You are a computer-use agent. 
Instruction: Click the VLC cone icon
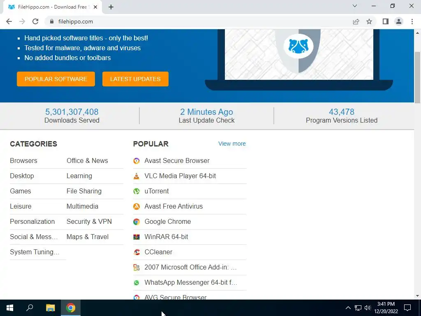coord(136,176)
